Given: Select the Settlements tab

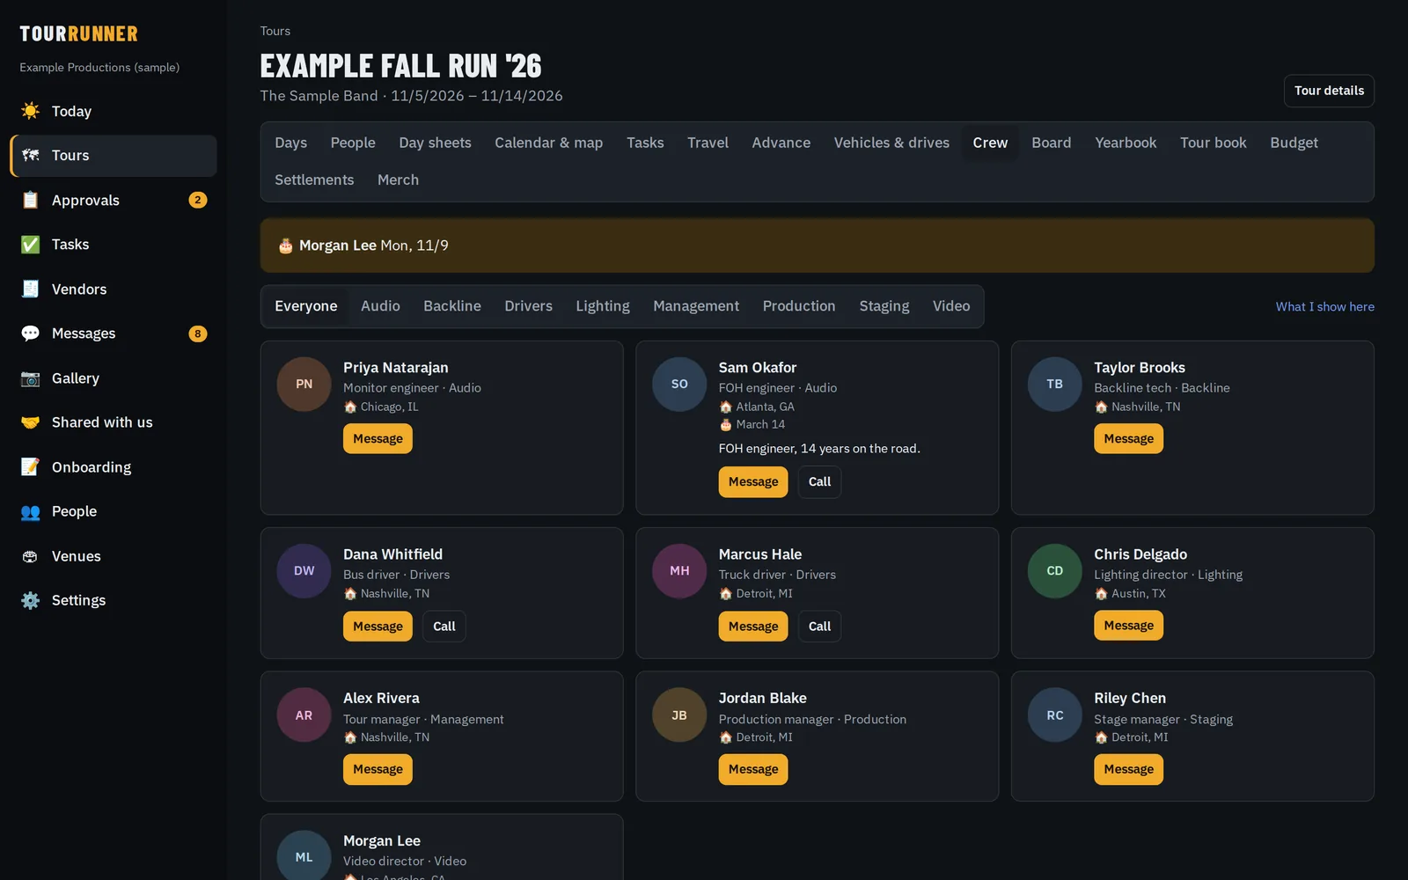Looking at the screenshot, I should click(314, 180).
